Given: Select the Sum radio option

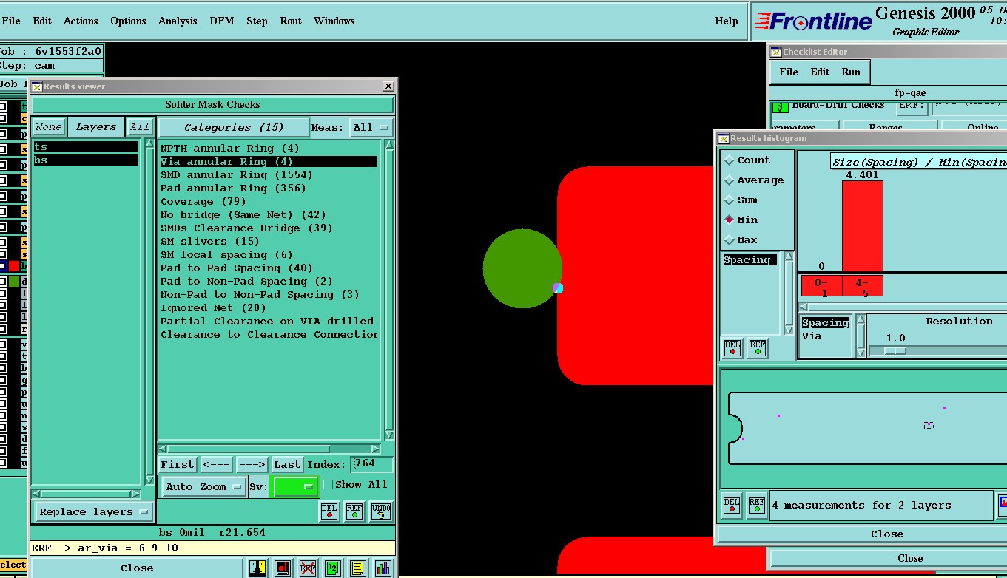Looking at the screenshot, I should tap(741, 200).
